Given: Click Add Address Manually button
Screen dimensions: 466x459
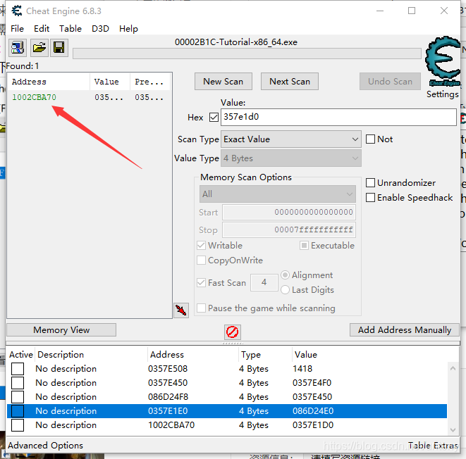Looking at the screenshot, I should click(x=405, y=330).
